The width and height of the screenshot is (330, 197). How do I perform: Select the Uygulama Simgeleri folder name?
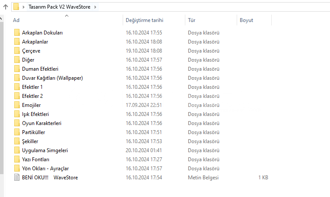[44, 150]
